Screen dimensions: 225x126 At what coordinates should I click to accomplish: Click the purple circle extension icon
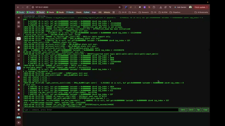(145, 7)
